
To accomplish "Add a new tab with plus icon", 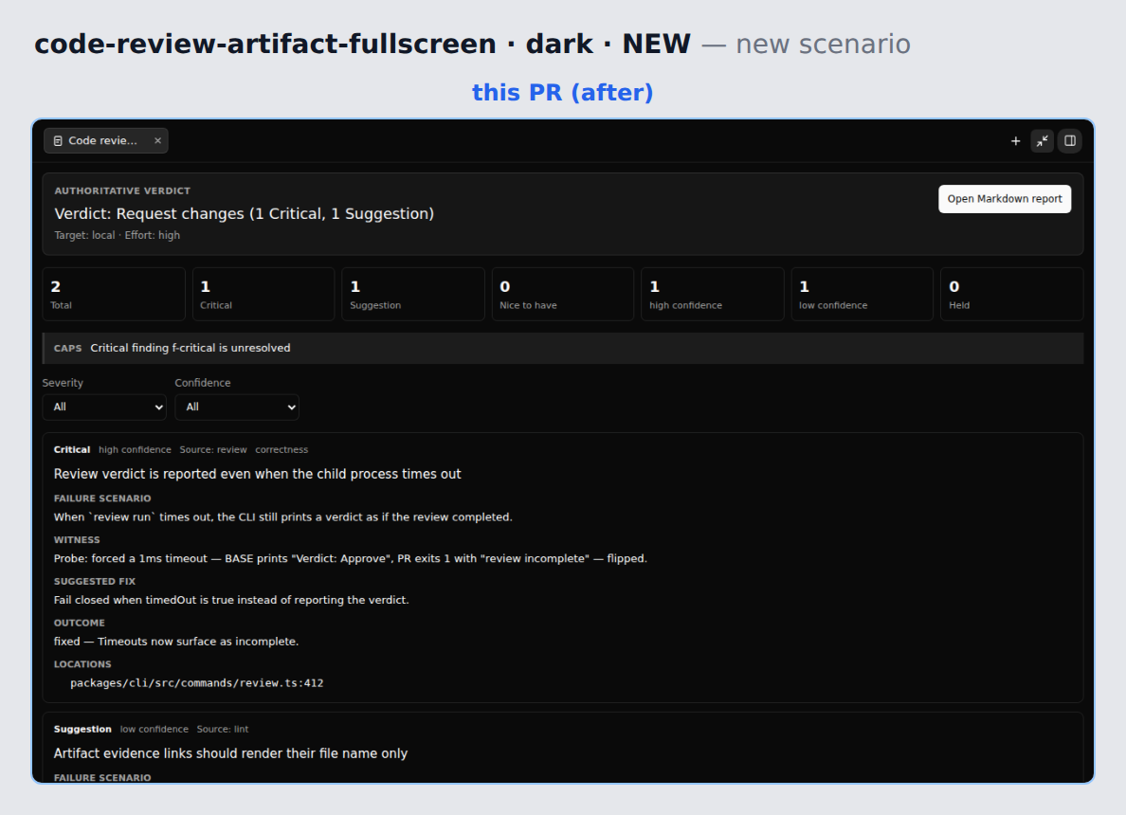I will [1015, 141].
